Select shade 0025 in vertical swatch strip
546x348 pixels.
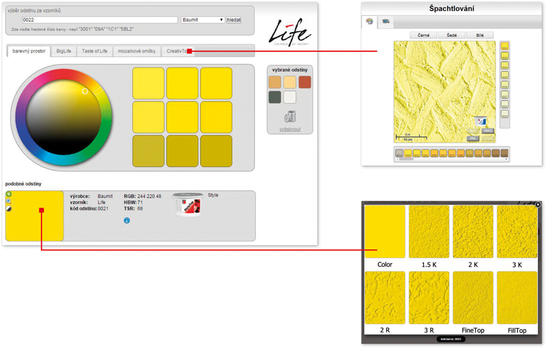504,75
